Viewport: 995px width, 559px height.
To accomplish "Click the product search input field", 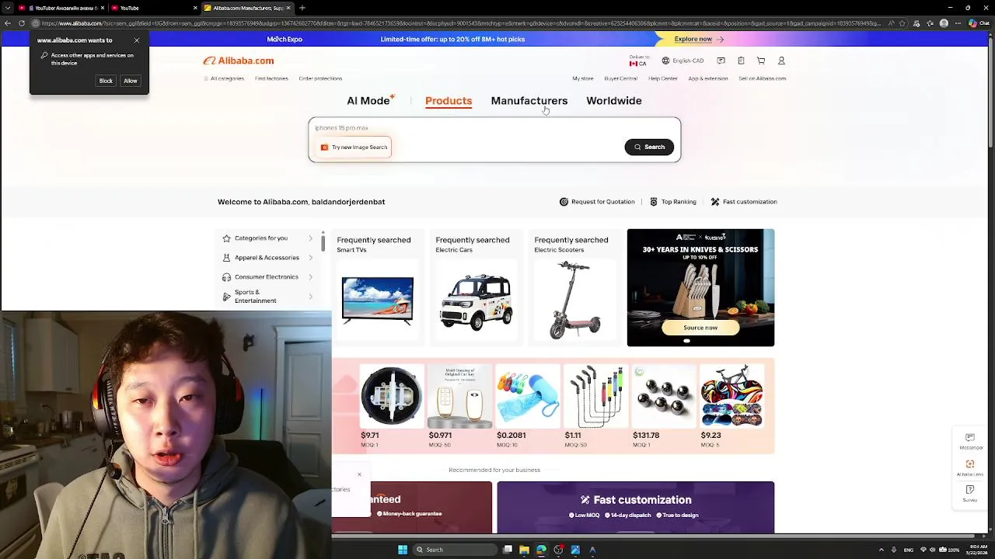I will [x=494, y=128].
